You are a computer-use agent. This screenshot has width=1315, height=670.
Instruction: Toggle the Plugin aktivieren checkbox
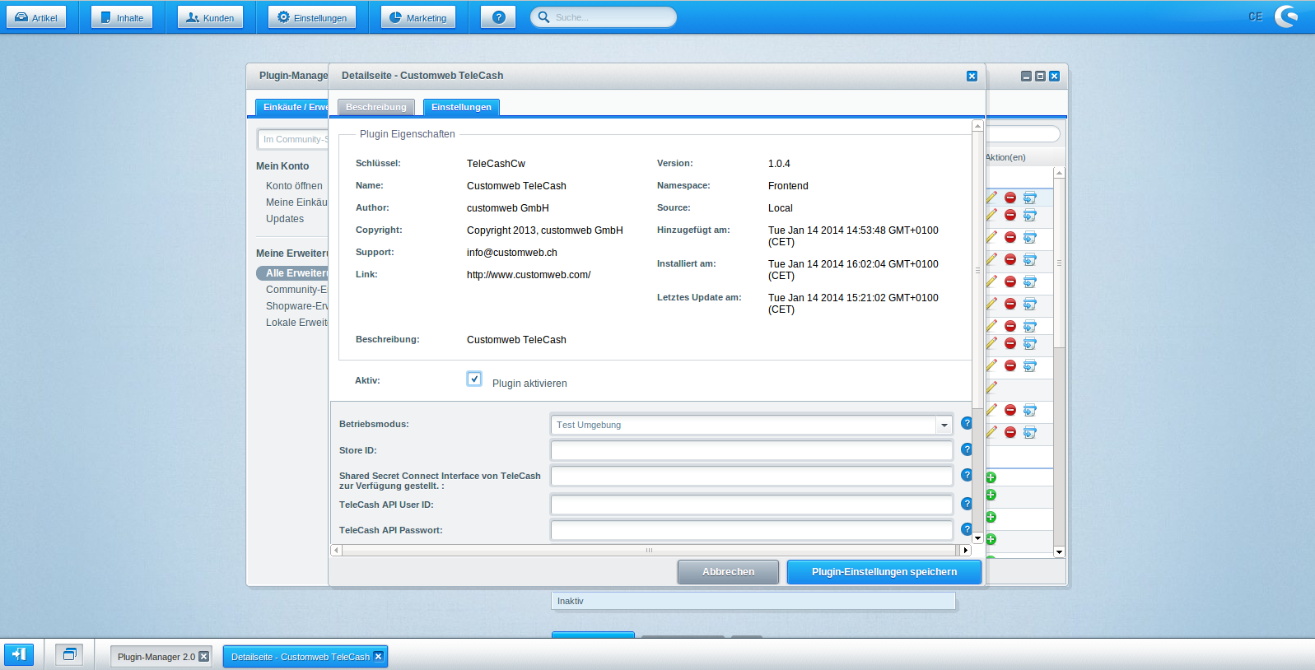coord(474,379)
